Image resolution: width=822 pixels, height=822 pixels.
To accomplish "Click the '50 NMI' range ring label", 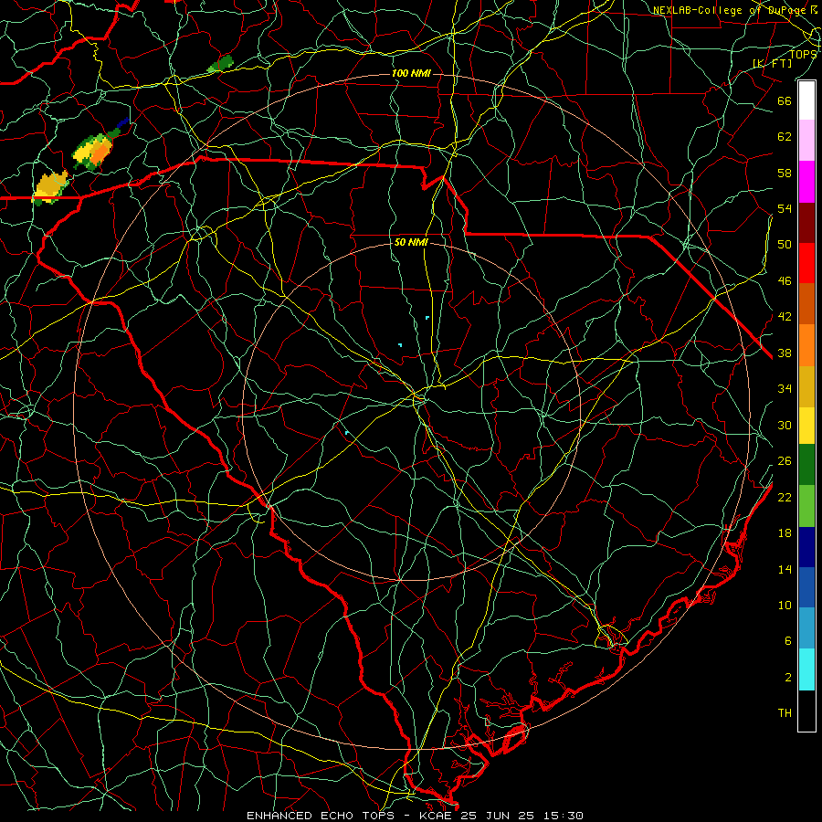I will coord(411,242).
